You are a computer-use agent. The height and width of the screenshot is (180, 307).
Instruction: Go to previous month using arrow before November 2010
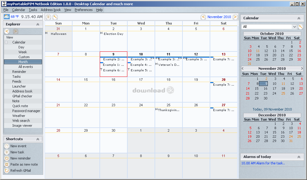[203, 17]
